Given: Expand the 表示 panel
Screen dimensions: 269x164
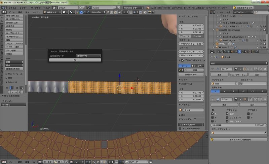Looking at the screenshot, I should point(182,115).
